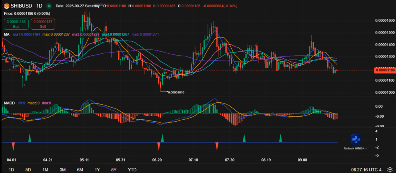Select the 3M time range tab
This screenshot has height=173, width=396.
pyautogui.click(x=63, y=170)
